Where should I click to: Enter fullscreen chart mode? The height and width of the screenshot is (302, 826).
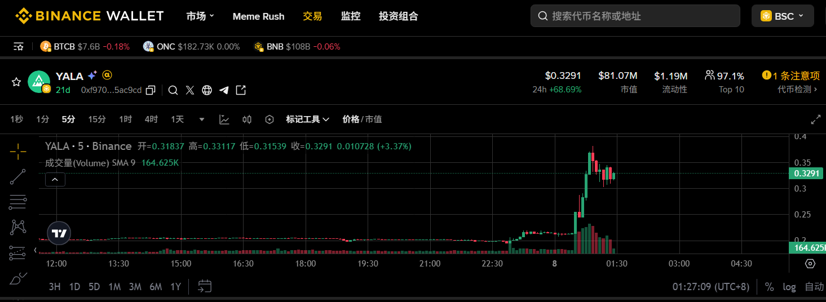pyautogui.click(x=816, y=119)
